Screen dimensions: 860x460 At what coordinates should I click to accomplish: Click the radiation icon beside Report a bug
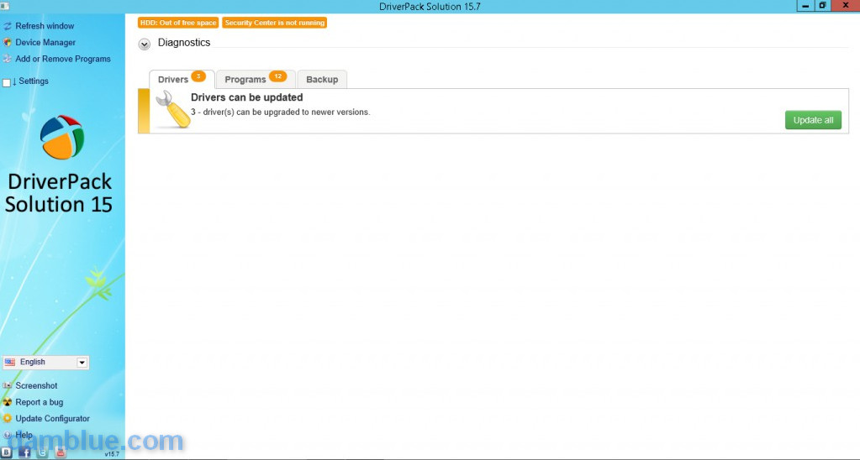tap(7, 402)
